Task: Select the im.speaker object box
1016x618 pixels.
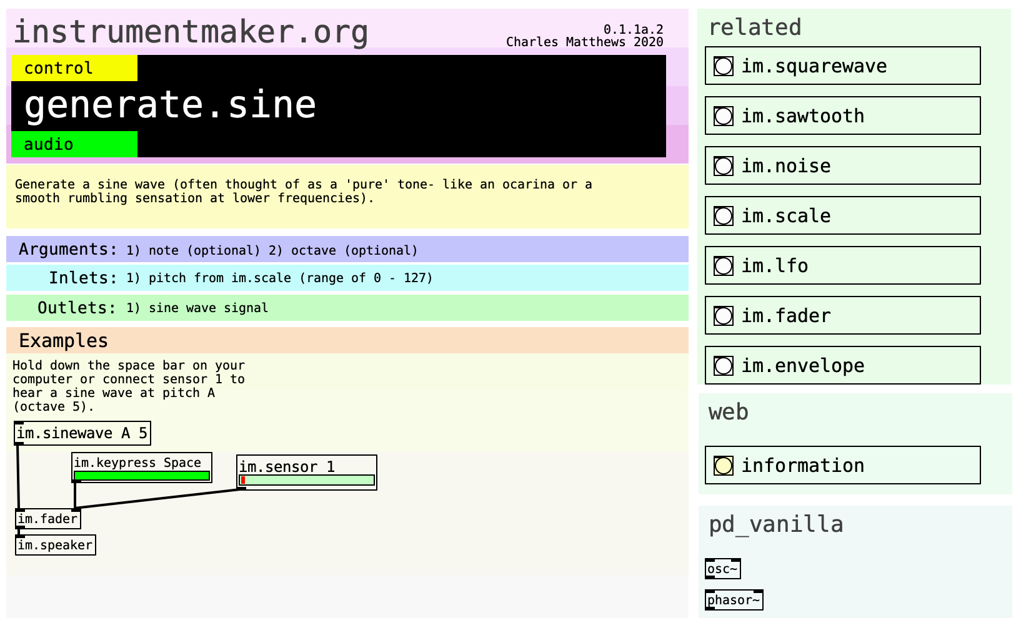Action: [x=56, y=545]
